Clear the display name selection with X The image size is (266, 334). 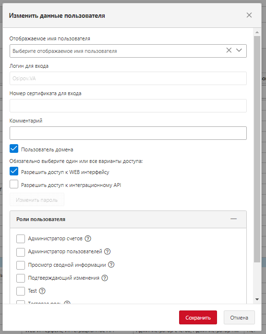(229, 50)
